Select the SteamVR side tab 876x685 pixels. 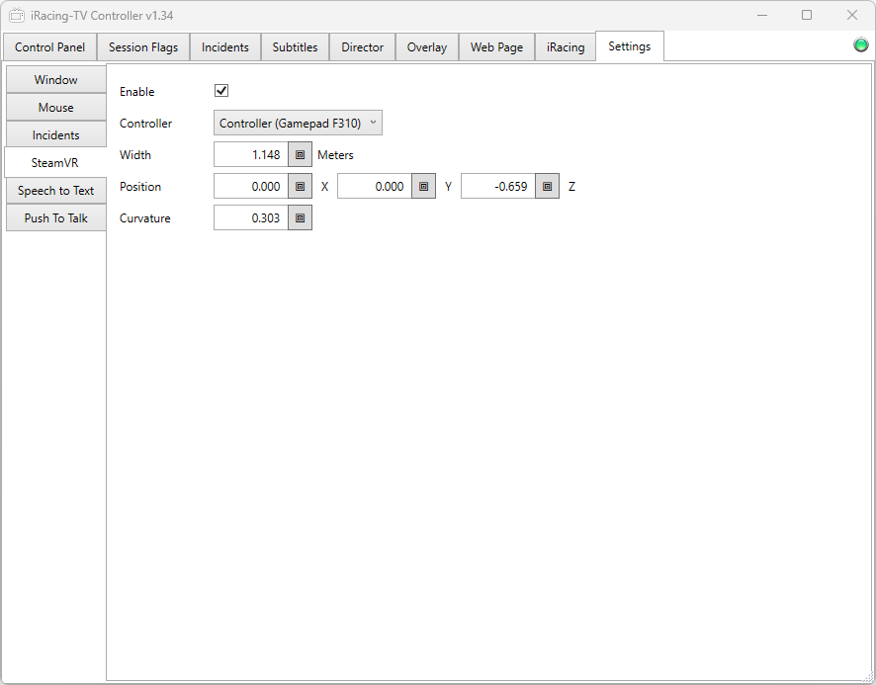(54, 162)
